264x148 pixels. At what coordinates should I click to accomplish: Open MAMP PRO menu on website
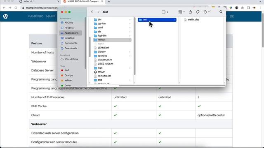pyautogui.click(x=35, y=16)
